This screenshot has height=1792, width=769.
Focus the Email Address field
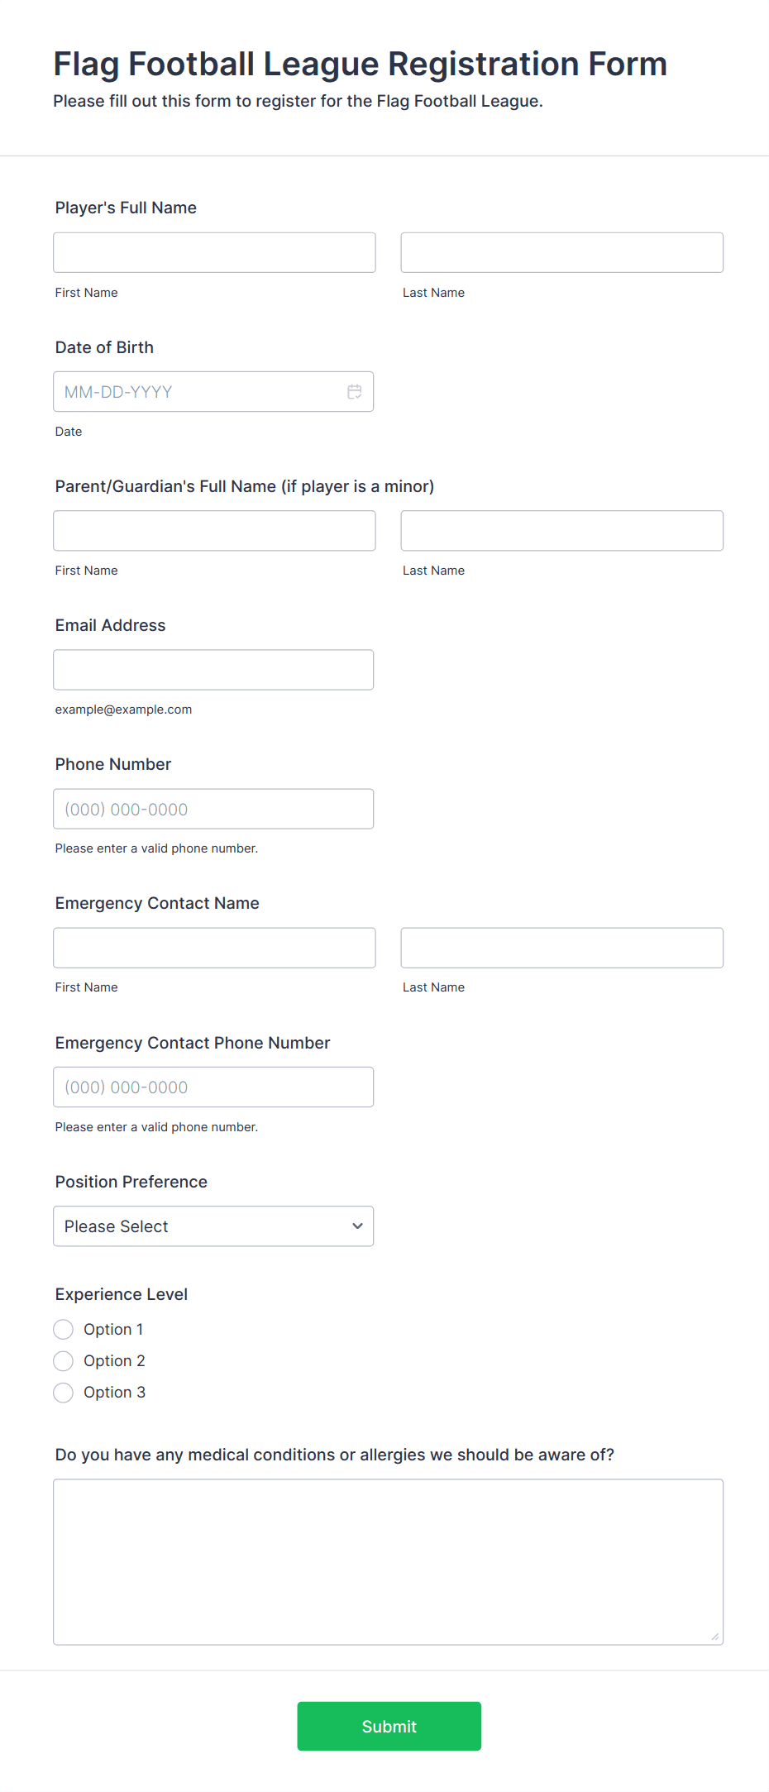(x=213, y=670)
